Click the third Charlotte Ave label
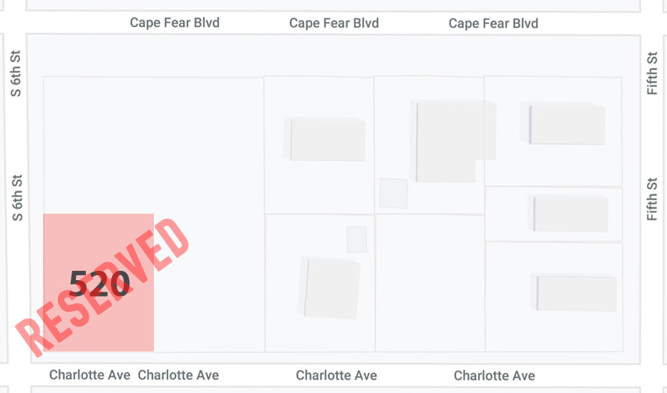667x393 pixels. tap(336, 376)
